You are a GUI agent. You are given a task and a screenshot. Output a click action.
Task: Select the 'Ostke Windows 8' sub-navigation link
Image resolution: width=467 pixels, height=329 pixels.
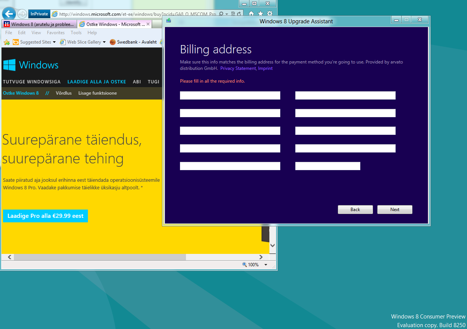[21, 93]
